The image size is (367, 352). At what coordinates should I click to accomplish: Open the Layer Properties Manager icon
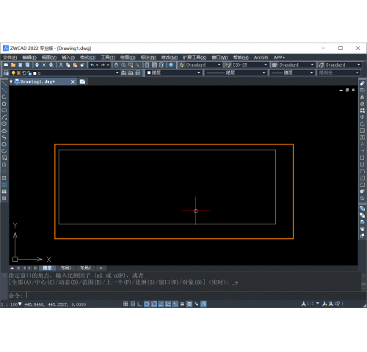(x=6, y=73)
